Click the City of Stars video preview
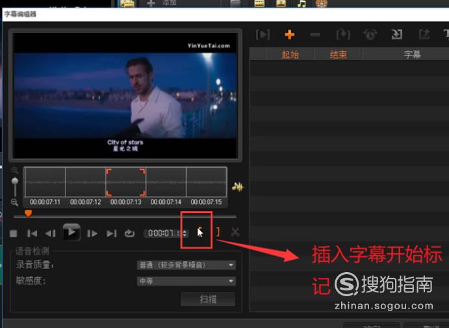Viewport: 449px width, 328px height. coord(125,95)
